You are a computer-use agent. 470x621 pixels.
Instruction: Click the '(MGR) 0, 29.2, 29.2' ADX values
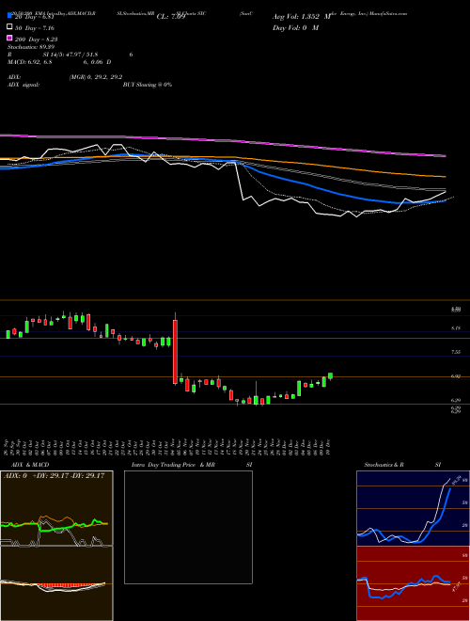coord(96,77)
